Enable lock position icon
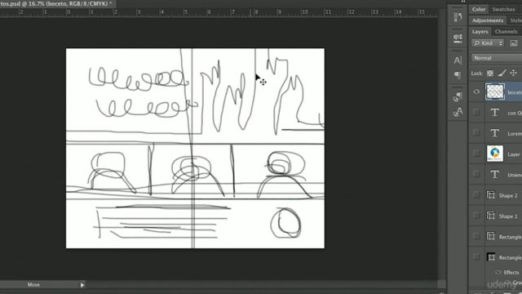 (513, 73)
